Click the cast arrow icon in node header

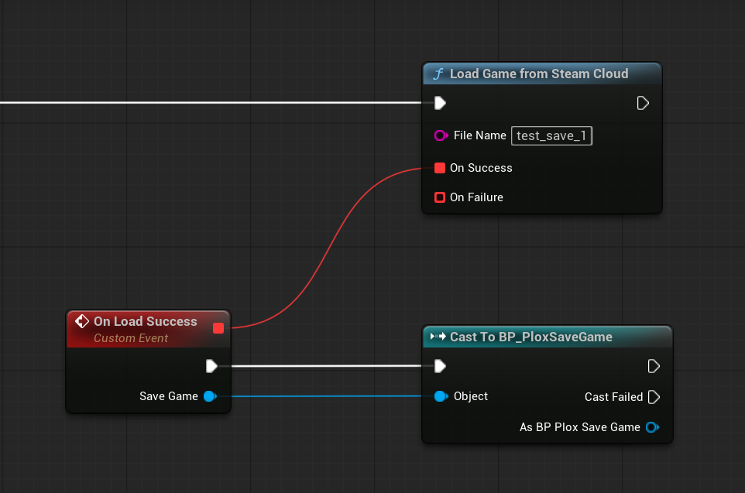[x=438, y=337]
